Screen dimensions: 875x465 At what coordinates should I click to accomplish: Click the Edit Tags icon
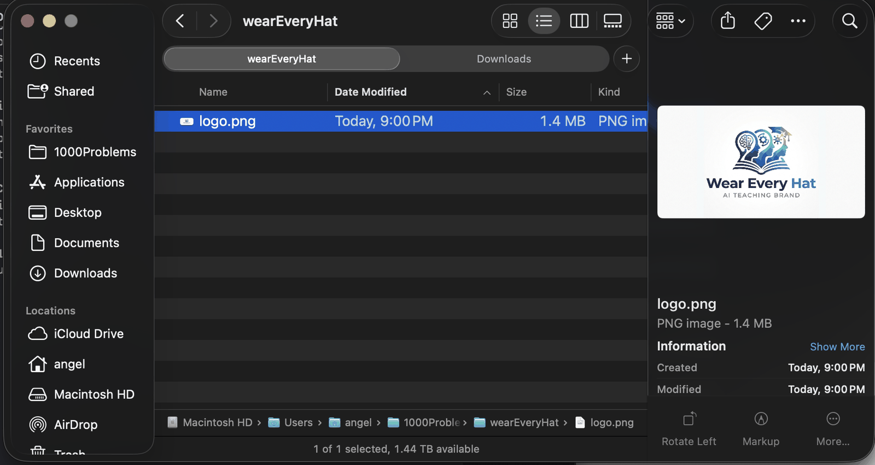click(763, 21)
